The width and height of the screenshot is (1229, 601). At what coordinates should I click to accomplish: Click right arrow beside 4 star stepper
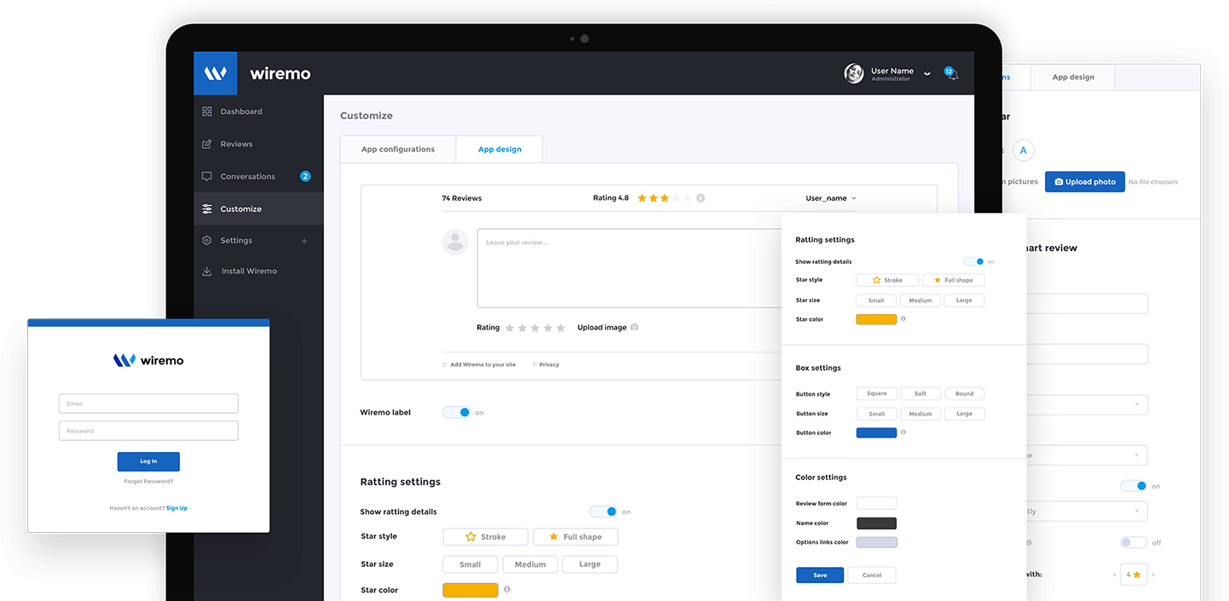[1155, 575]
